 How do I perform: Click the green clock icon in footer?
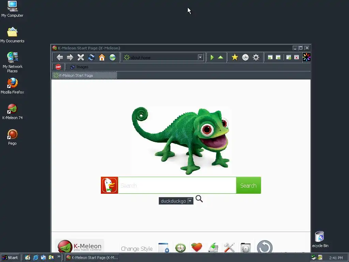[180, 248]
